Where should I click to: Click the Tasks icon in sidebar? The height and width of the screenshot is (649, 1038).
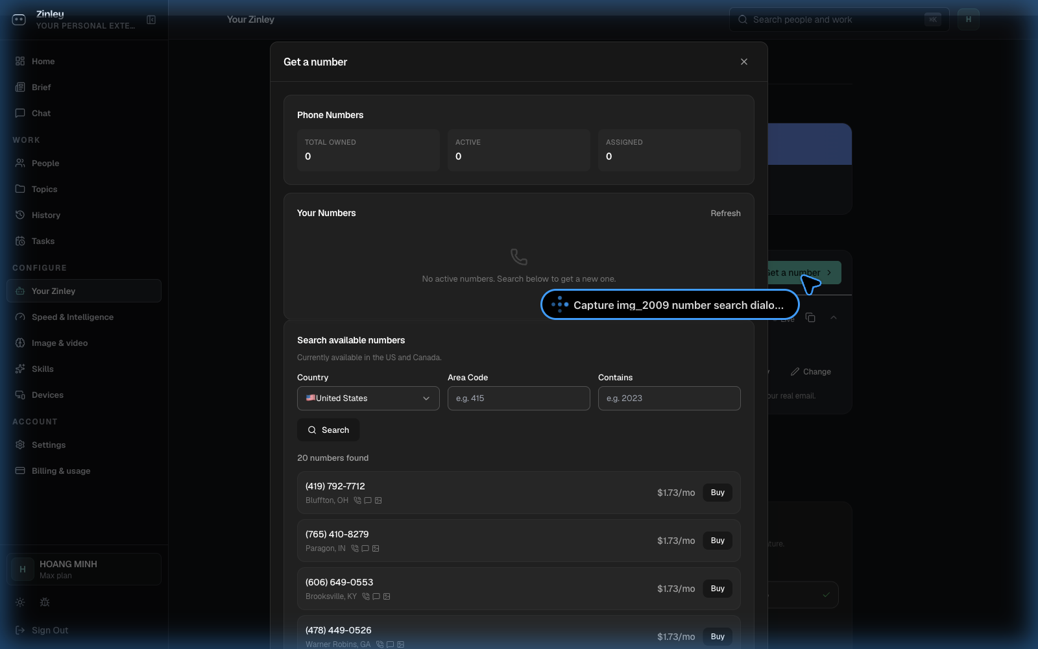coord(20,241)
